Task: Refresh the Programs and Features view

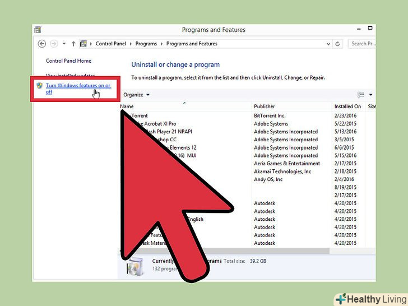Action: 337,44
